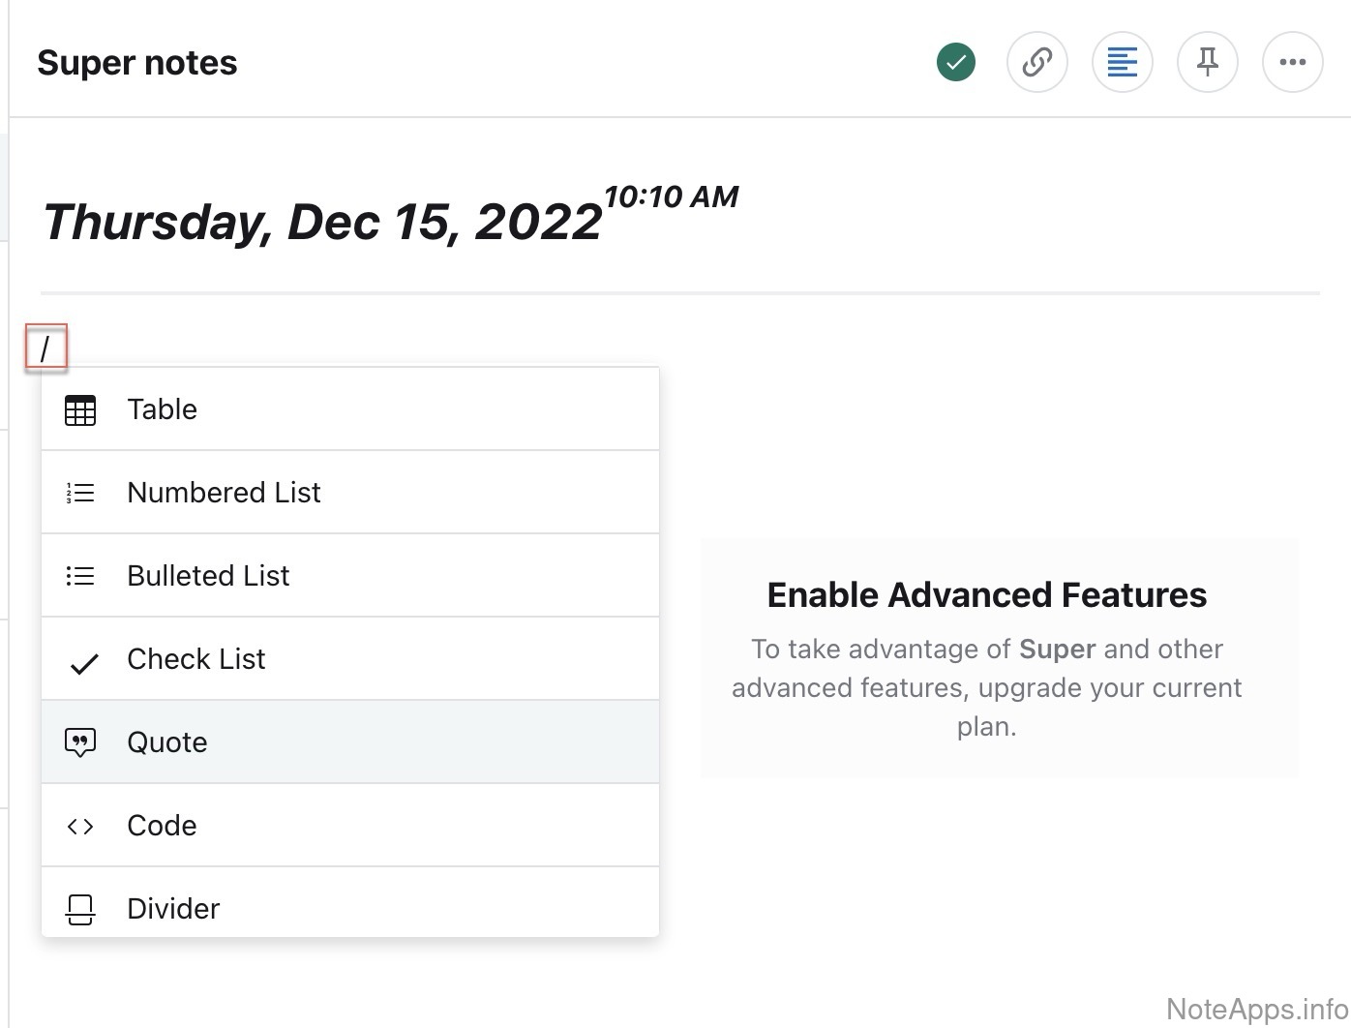Screen dimensions: 1351x1028
Task: Click the Bulleted List icon
Action: pyautogui.click(x=80, y=577)
